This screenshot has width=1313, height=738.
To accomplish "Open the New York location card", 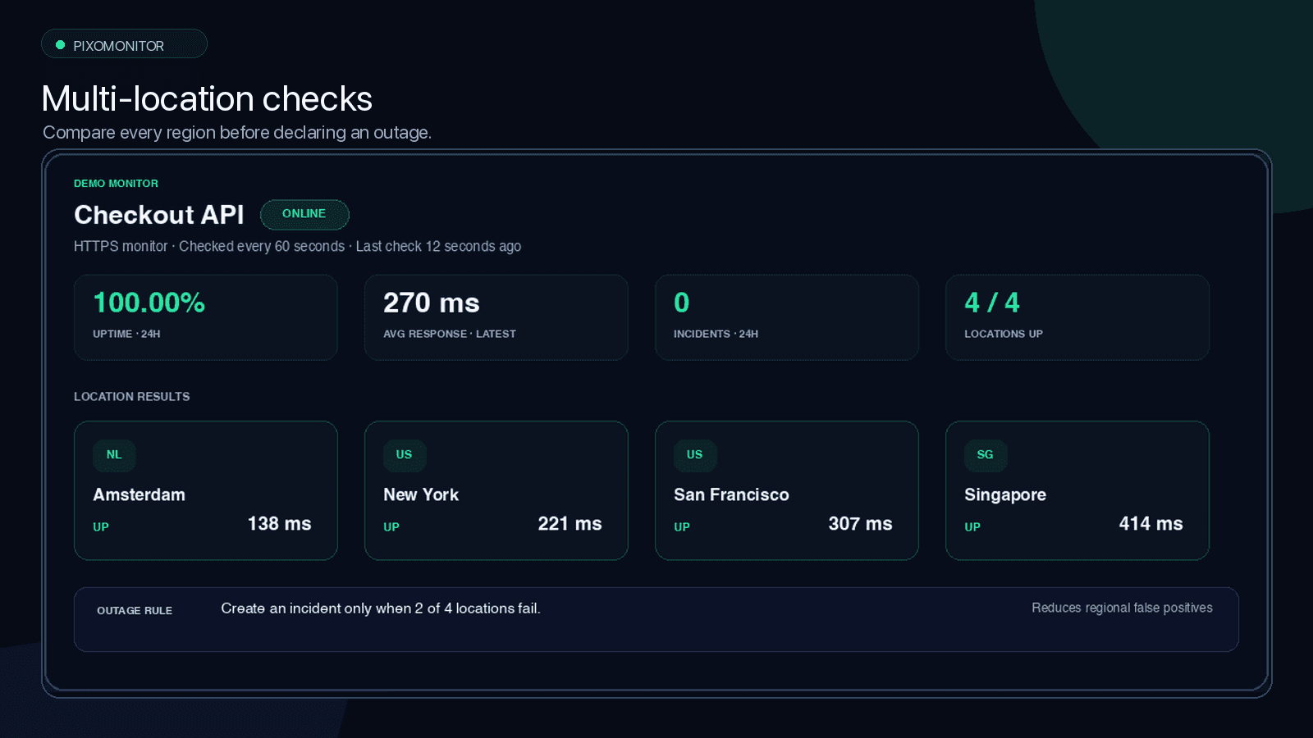I will [496, 490].
